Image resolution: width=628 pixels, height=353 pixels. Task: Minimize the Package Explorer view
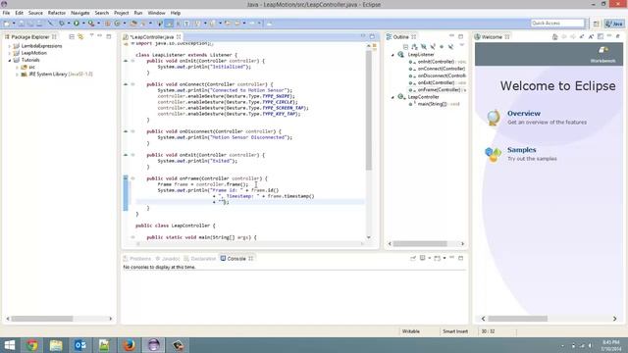tap(100, 36)
